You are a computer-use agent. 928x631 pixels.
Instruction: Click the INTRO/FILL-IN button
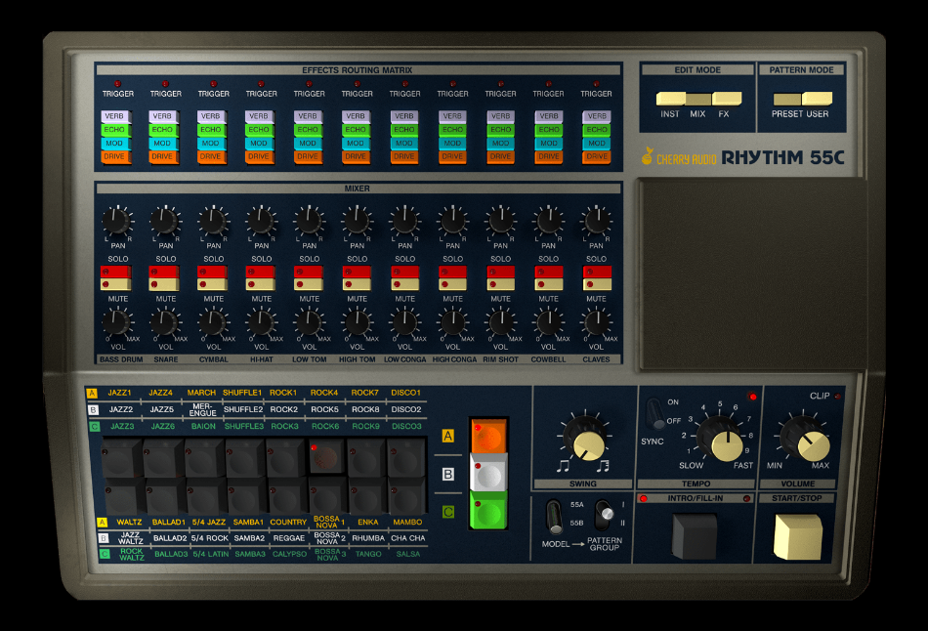coord(695,535)
